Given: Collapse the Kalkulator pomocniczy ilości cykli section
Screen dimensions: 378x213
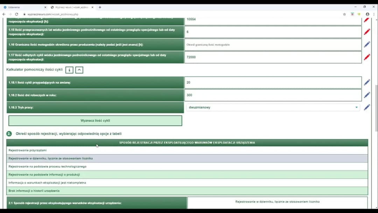Looking at the screenshot, I should pos(79,70).
